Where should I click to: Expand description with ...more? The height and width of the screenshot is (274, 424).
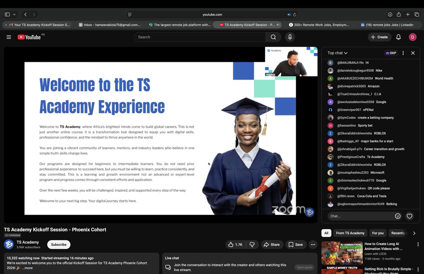point(27,268)
